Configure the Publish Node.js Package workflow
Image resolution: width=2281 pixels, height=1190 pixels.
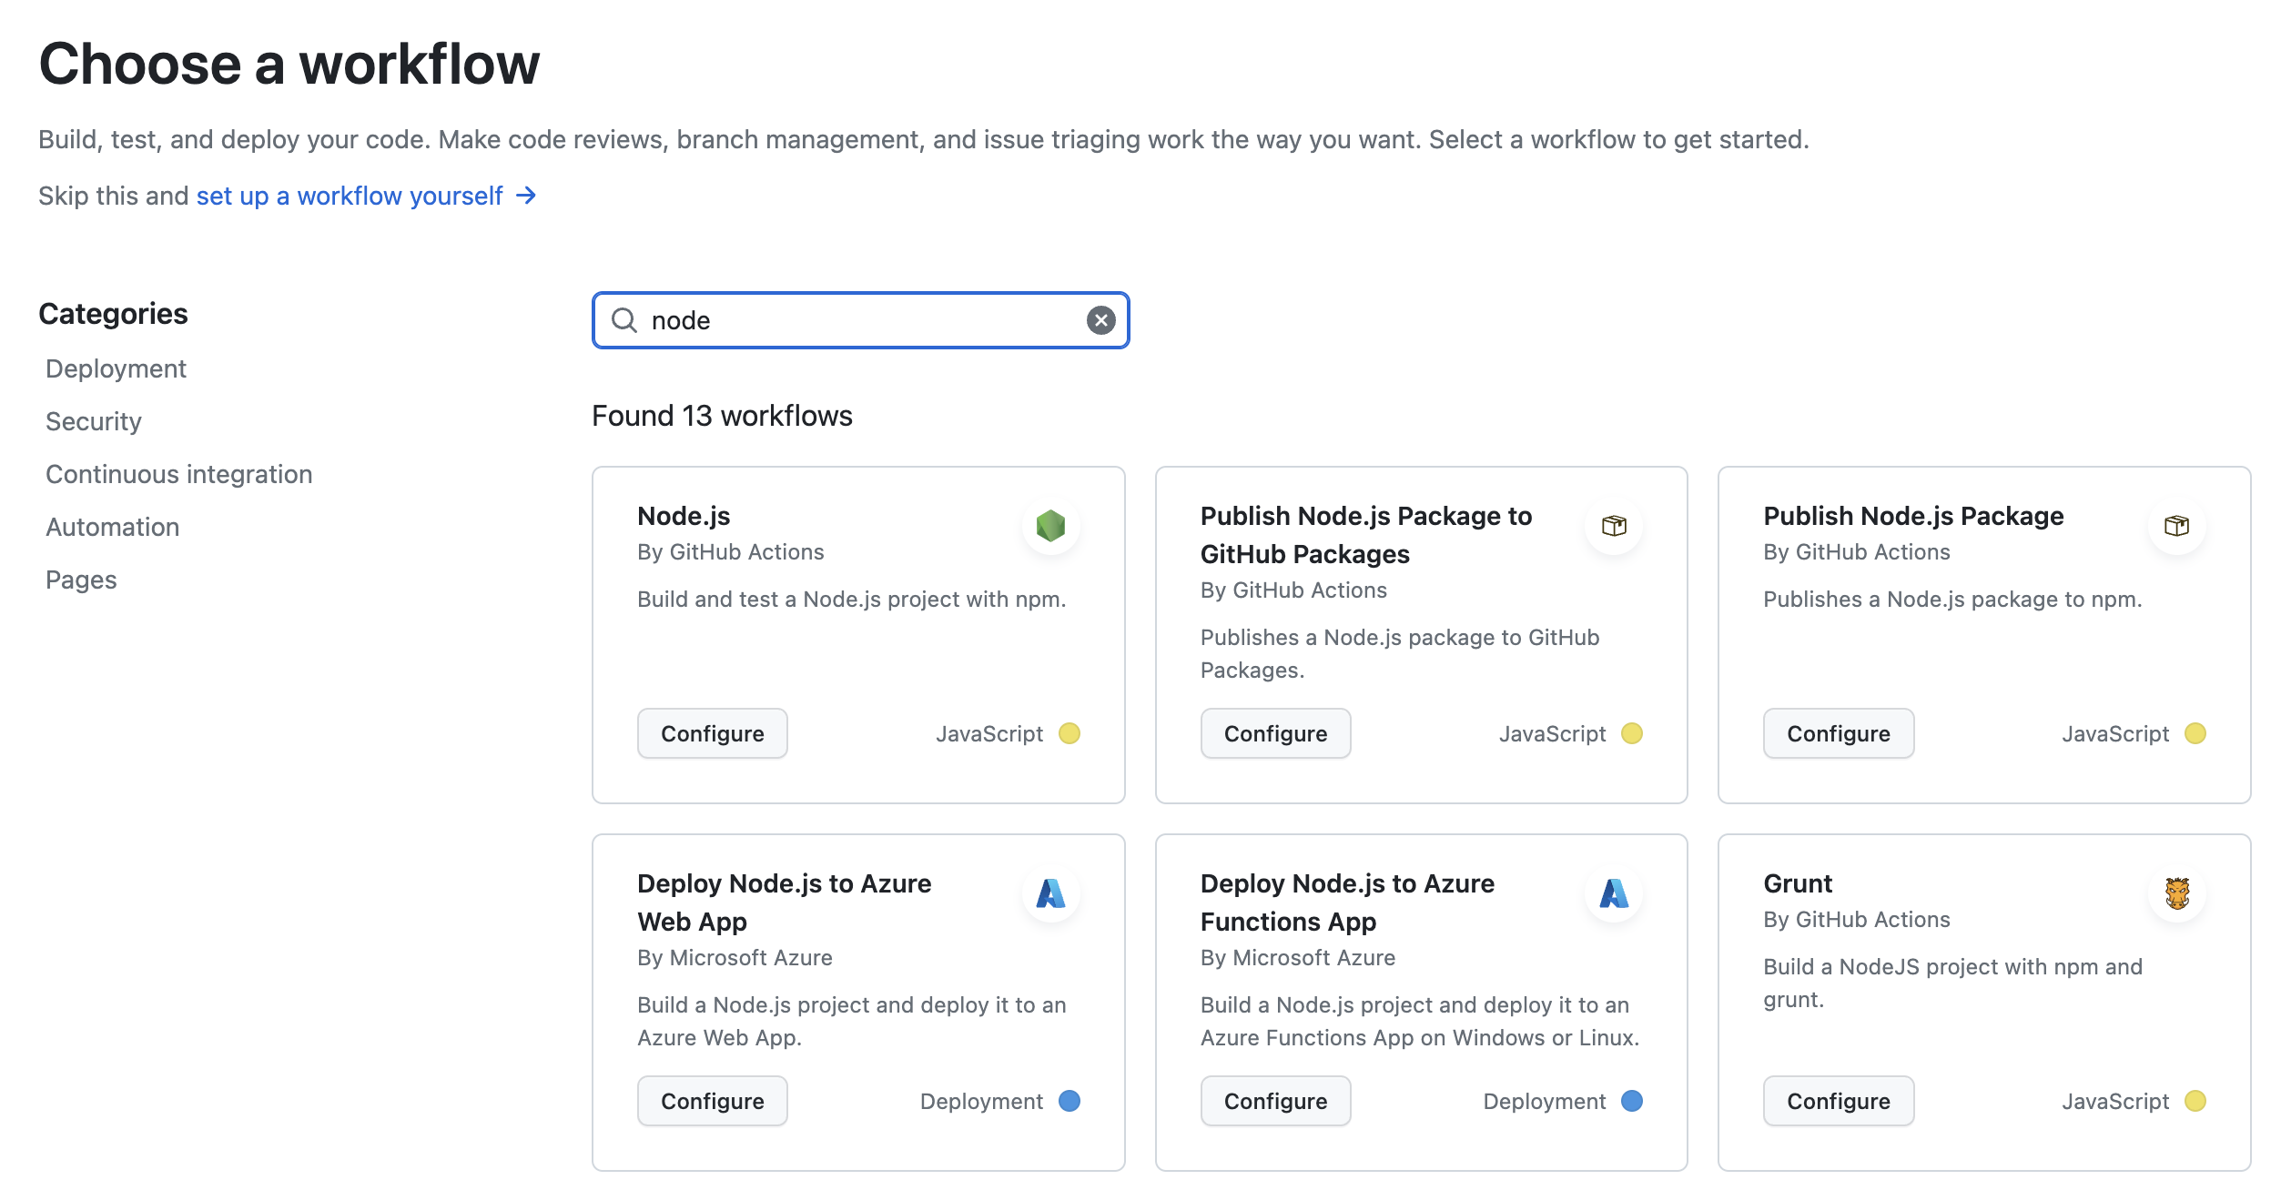coord(1838,733)
